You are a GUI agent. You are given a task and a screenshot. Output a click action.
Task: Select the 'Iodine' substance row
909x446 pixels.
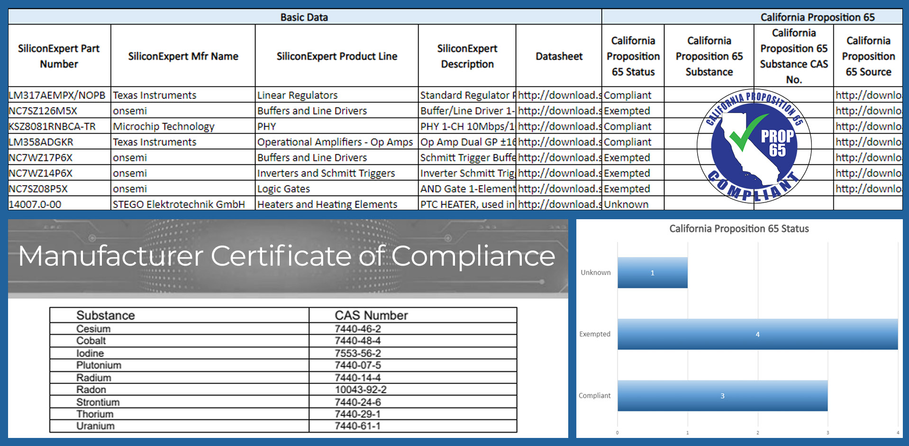click(x=283, y=353)
